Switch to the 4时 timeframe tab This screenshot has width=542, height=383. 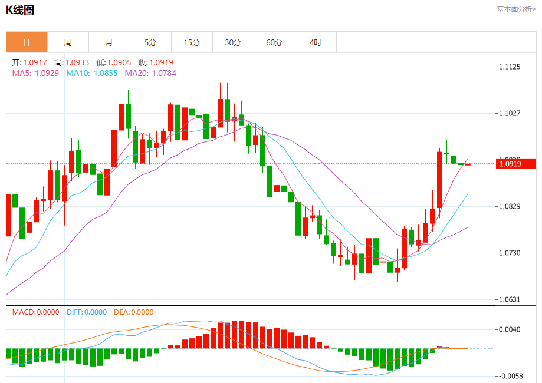click(316, 42)
